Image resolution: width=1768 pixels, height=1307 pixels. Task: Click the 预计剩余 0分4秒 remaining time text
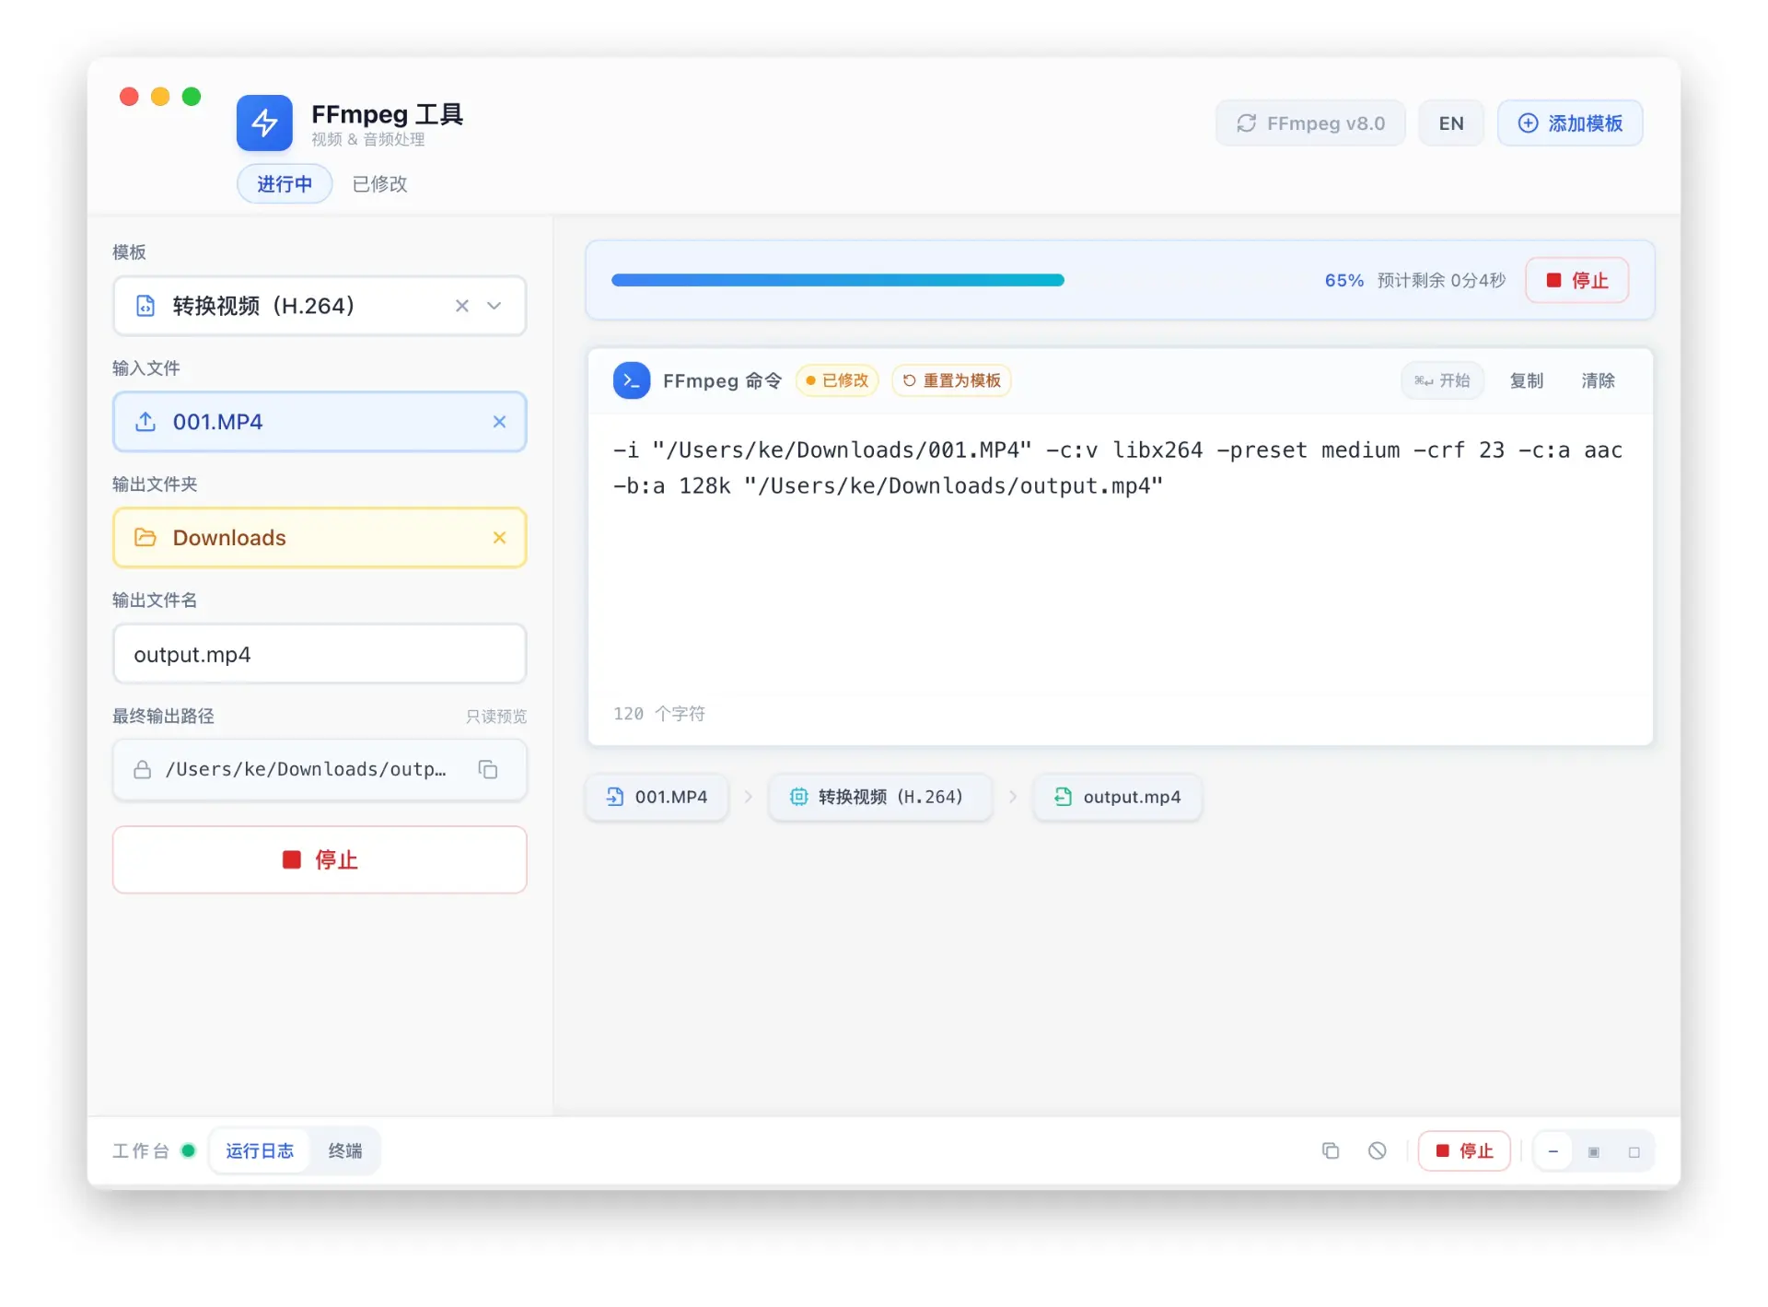[1441, 280]
